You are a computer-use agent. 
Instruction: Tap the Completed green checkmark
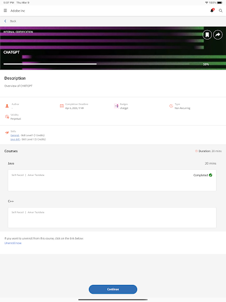click(211, 175)
